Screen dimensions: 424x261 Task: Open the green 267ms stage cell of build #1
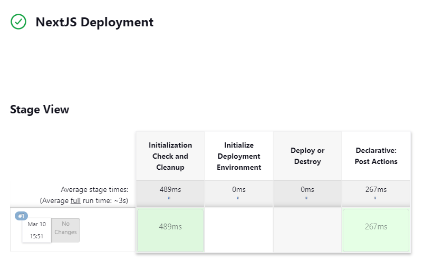(376, 230)
